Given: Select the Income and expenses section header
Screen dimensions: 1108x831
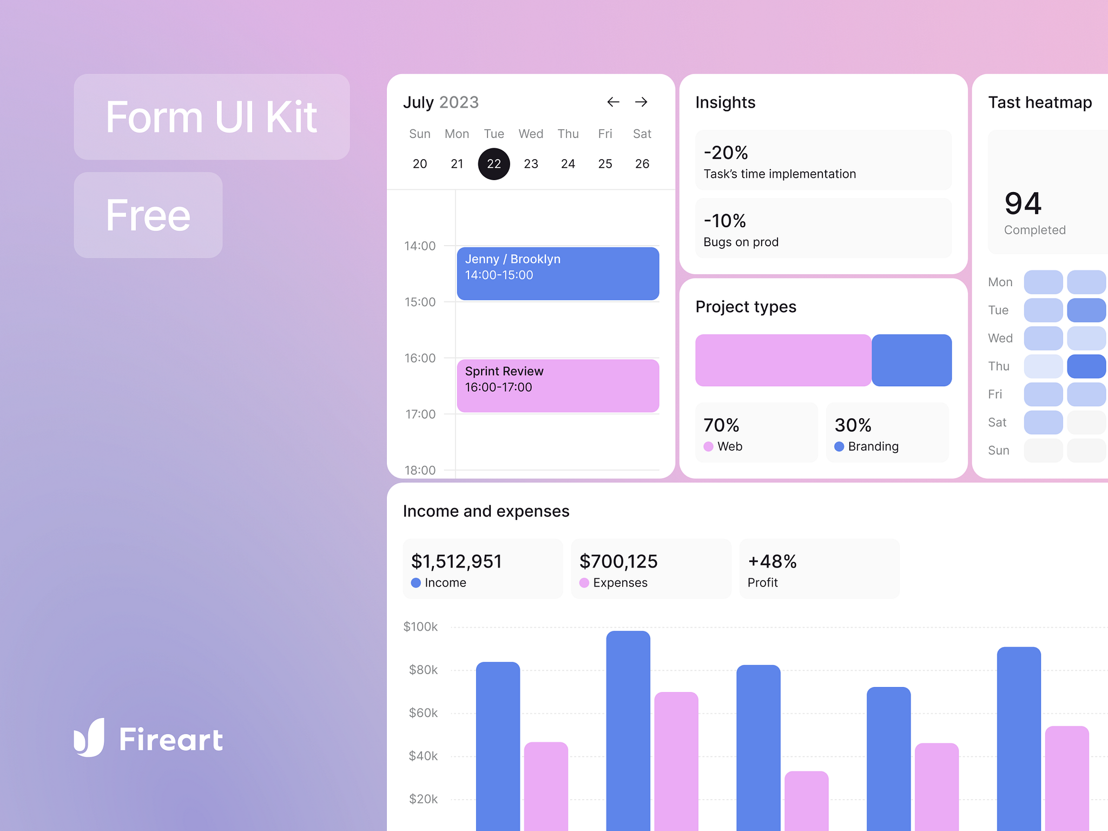Looking at the screenshot, I should tap(485, 511).
